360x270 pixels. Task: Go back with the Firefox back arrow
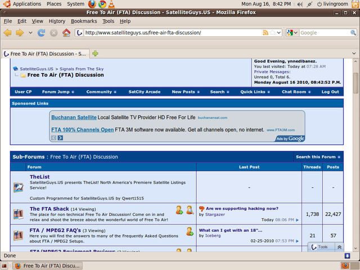[7, 33]
